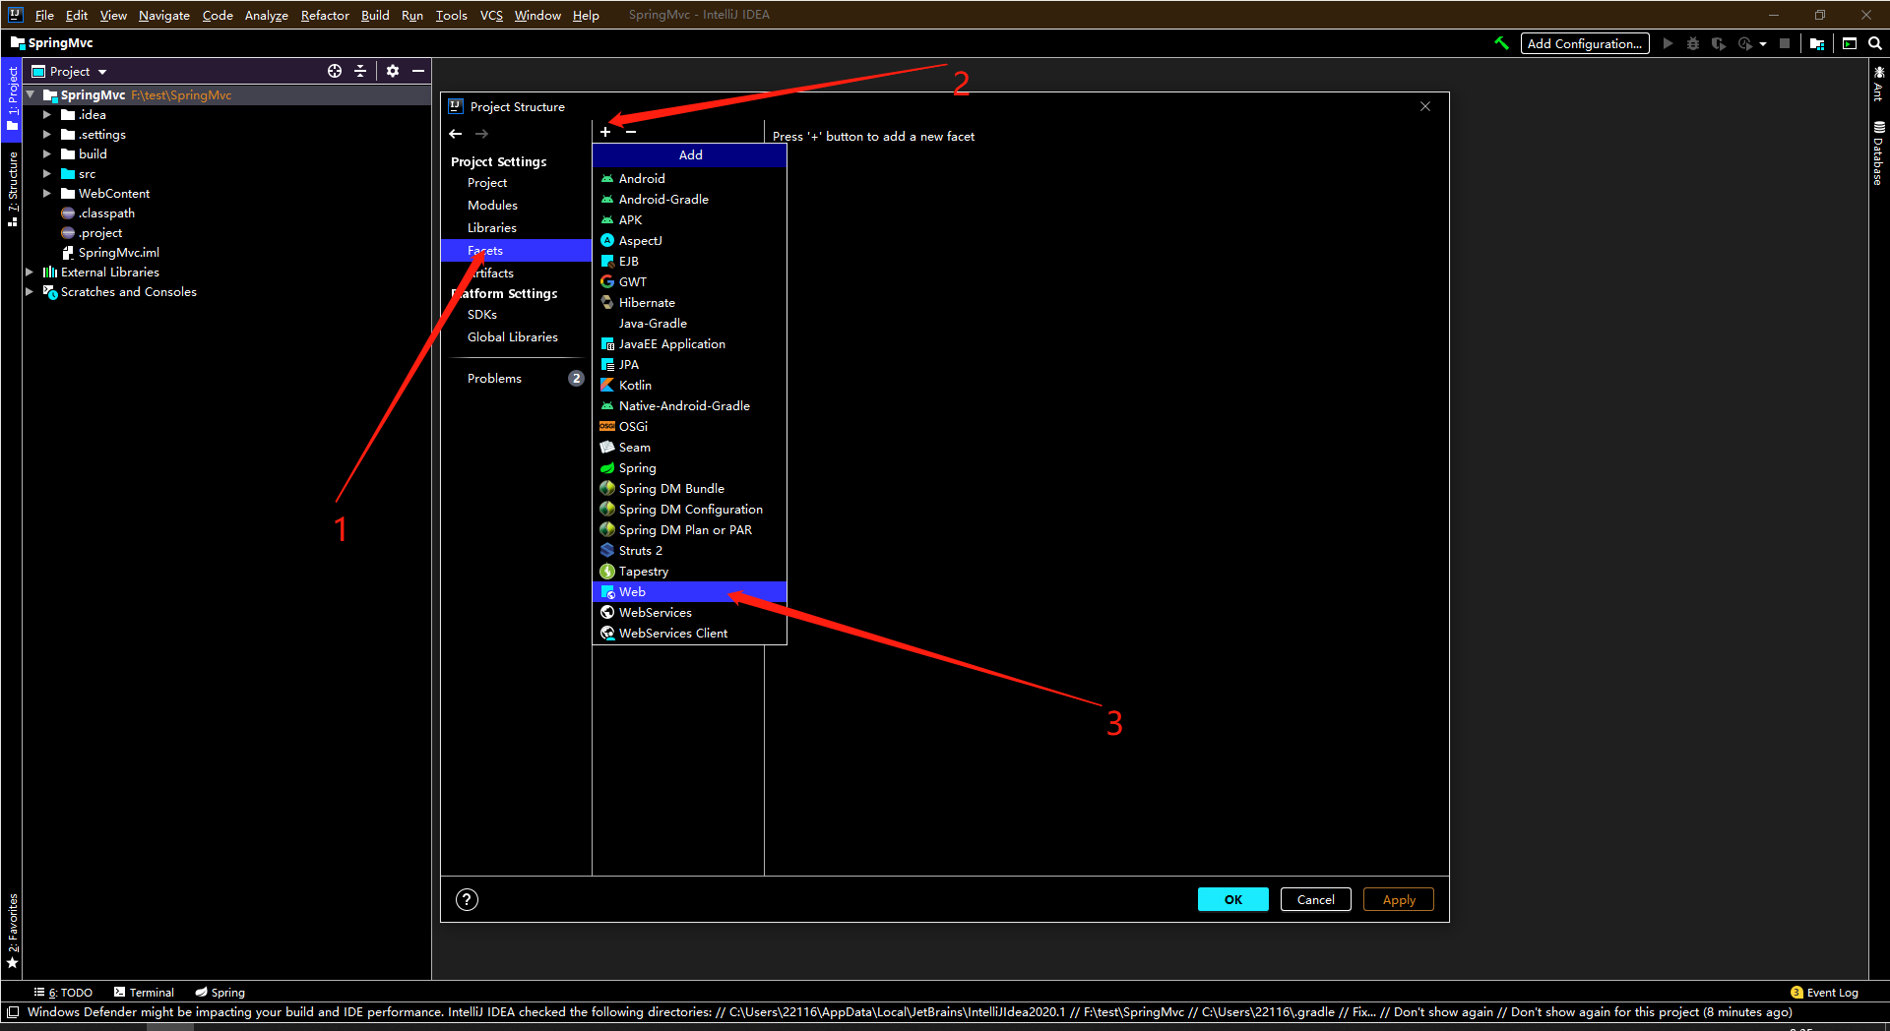Expand the External Libraries node
The height and width of the screenshot is (1031, 1890).
pyautogui.click(x=30, y=272)
